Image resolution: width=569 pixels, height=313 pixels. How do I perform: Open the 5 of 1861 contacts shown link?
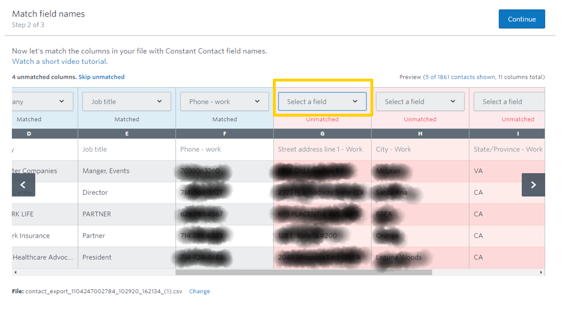click(460, 77)
